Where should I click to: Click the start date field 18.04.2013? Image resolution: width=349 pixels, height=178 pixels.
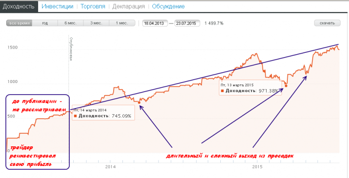coord(155,24)
